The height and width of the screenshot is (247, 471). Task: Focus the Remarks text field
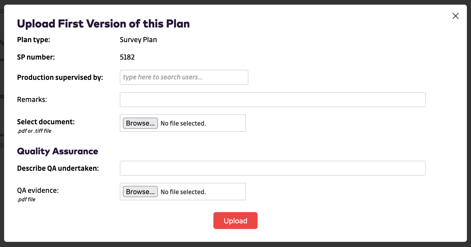[273, 100]
